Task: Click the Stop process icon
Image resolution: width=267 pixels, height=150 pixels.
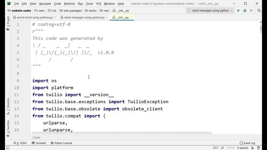Action: 251,10
